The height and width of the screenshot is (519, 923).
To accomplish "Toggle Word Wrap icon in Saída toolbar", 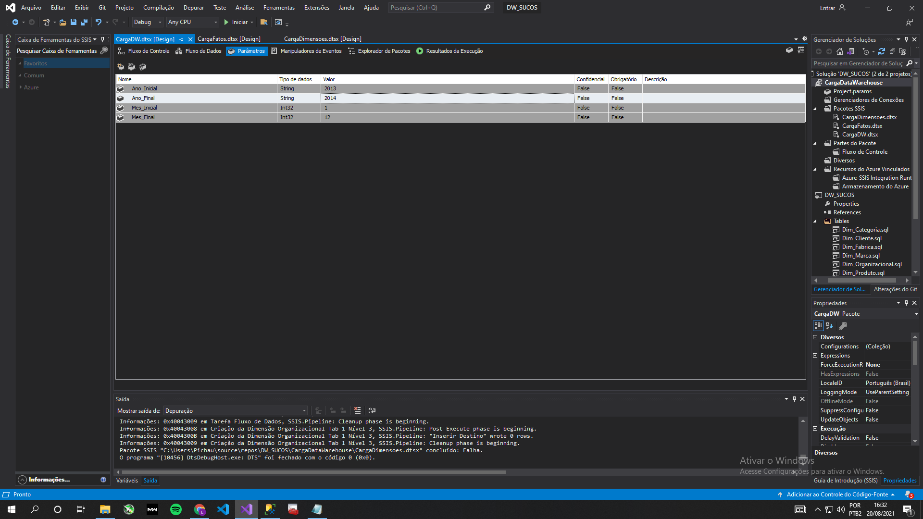I will click(372, 410).
